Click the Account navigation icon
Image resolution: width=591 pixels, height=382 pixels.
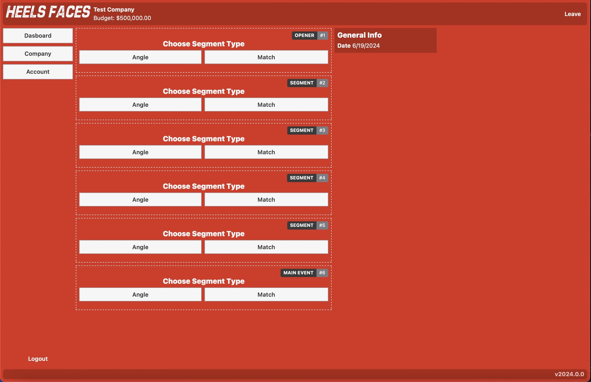(38, 71)
